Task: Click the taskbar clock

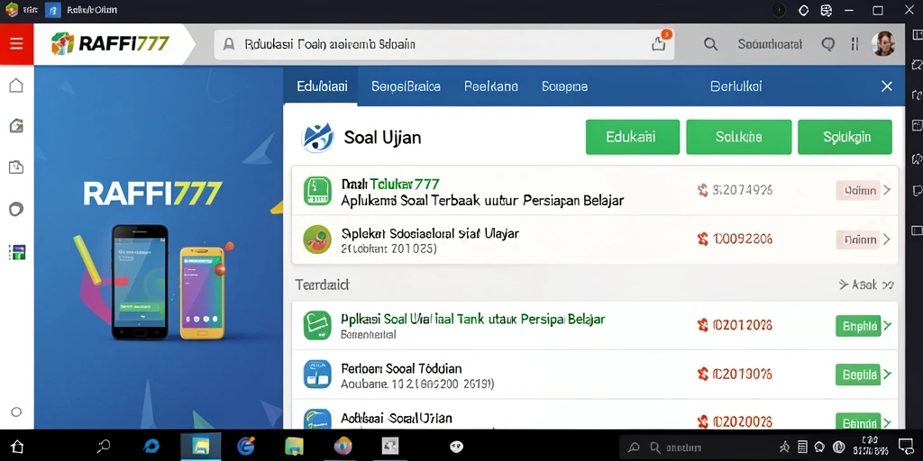Action: [x=870, y=447]
